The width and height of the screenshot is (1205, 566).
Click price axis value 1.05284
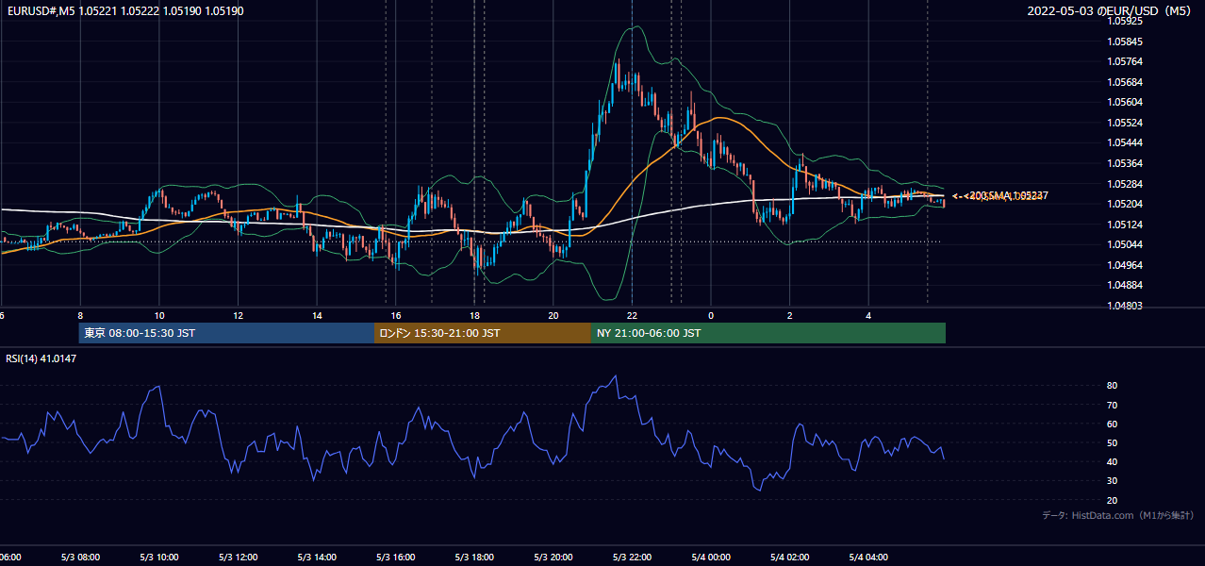[1124, 184]
